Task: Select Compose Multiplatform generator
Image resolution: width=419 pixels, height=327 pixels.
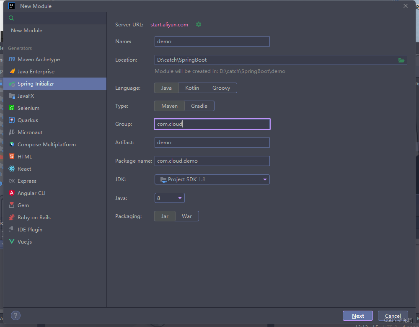Action: 55,144
